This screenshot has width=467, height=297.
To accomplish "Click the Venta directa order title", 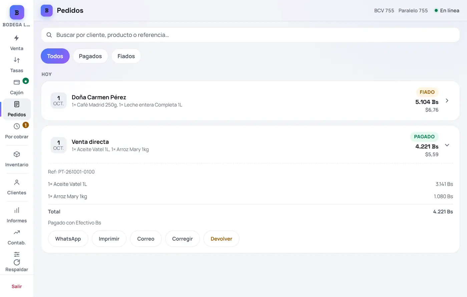I will click(90, 142).
